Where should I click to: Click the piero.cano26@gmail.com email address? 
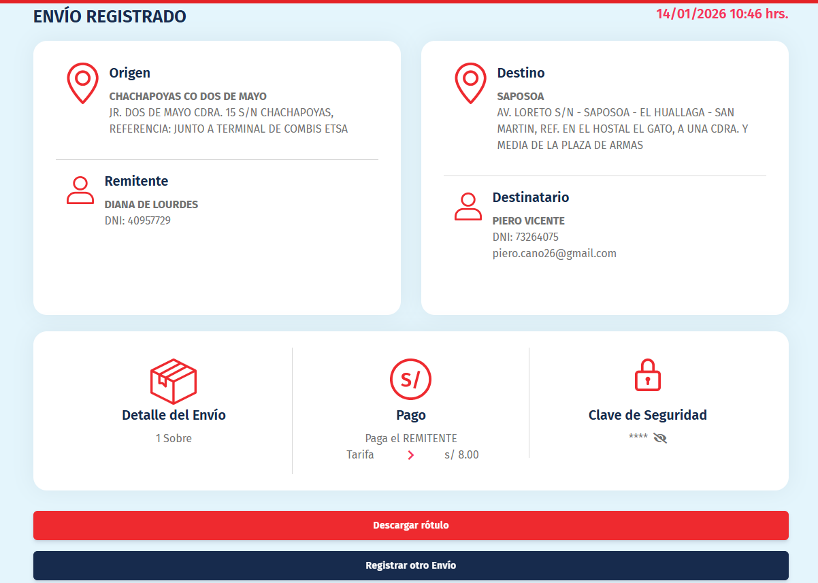(x=554, y=253)
